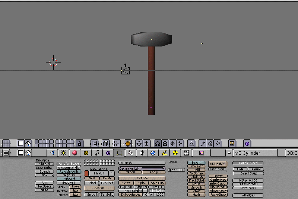Open the Lamp buttons (sun icon)
Image resolution: width=298 pixels, height=199 pixels.
(x=63, y=153)
